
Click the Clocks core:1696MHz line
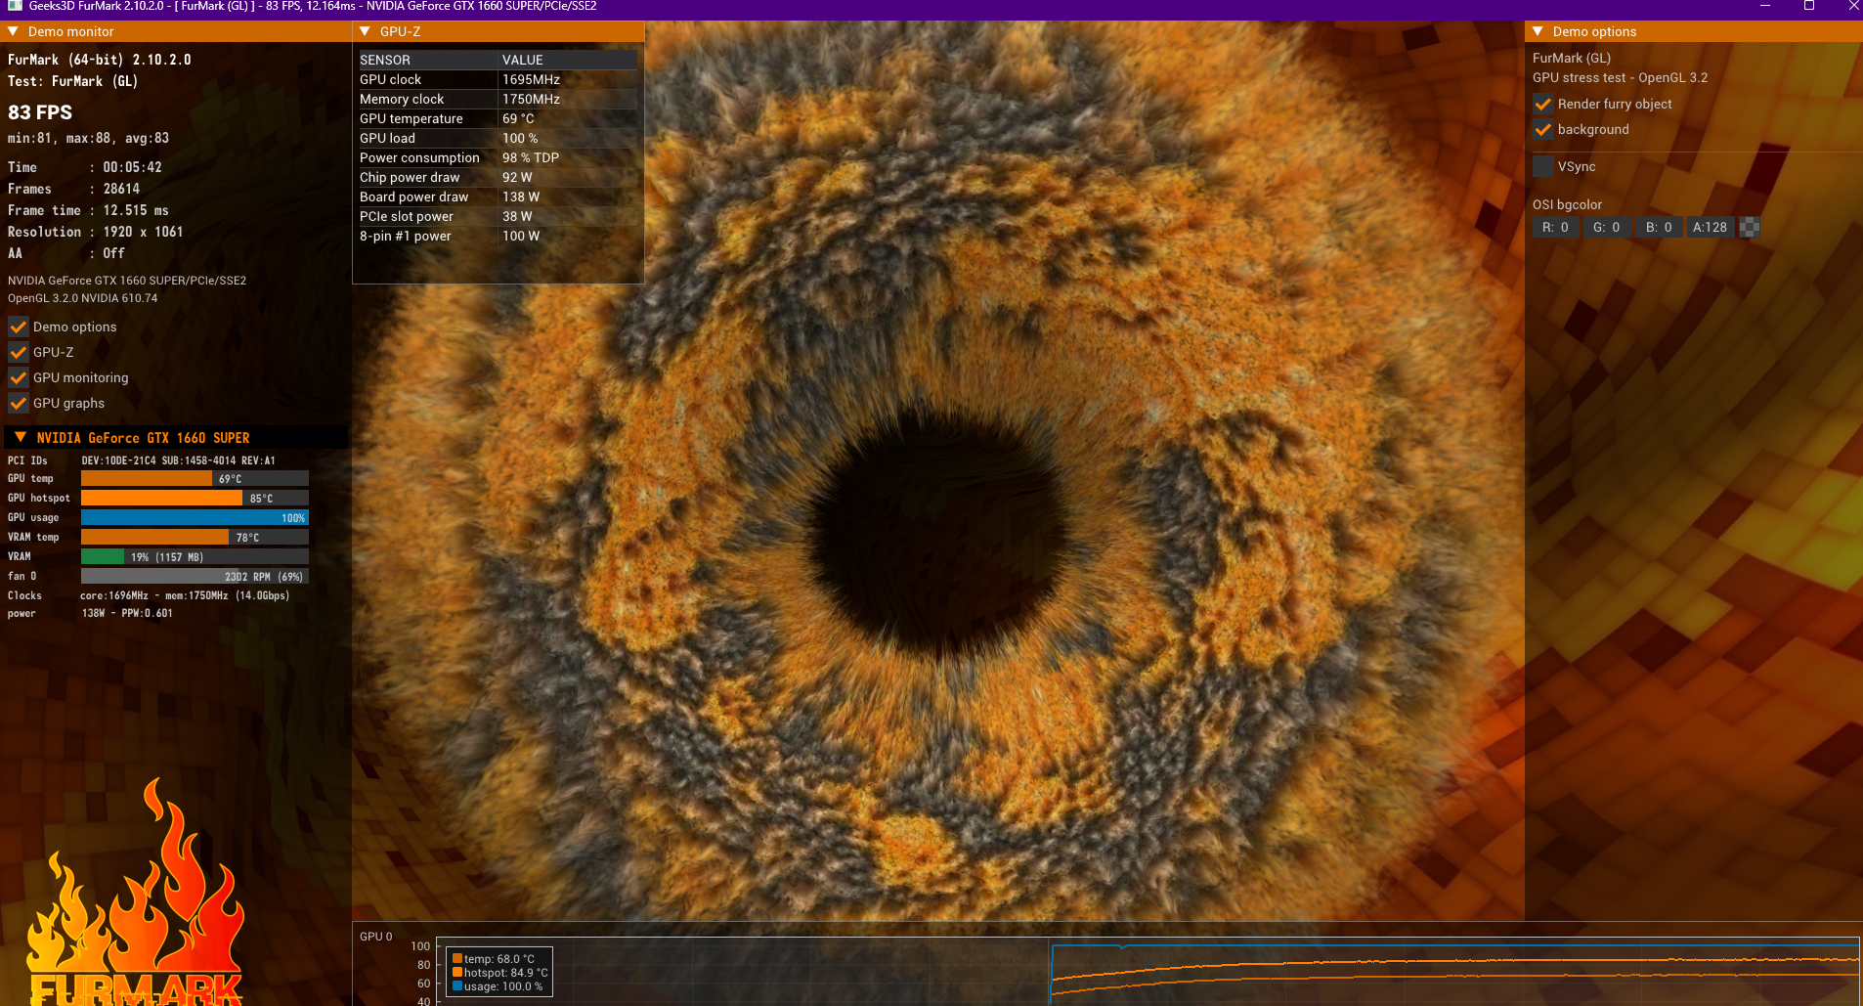pyautogui.click(x=149, y=595)
